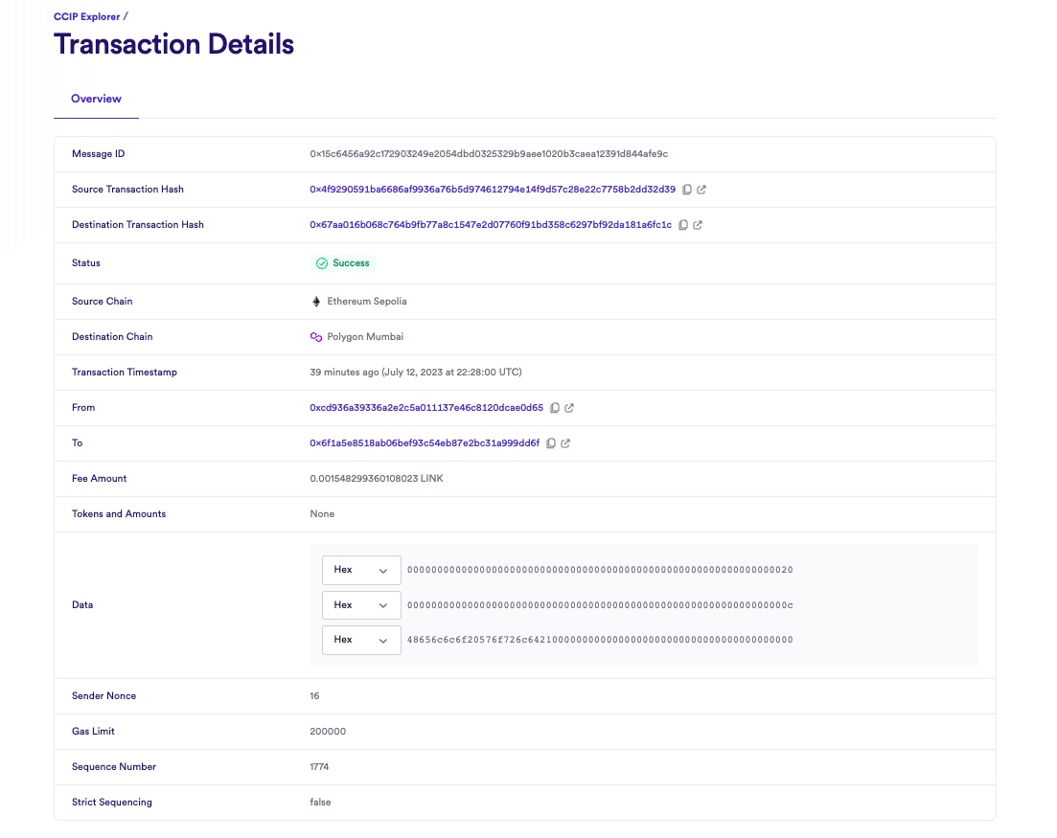
Task: Click the fee amount 0.001548299360108023 LINK
Action: 377,478
